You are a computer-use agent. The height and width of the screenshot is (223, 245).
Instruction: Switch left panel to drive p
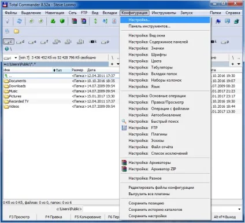pyautogui.click(x=105, y=42)
